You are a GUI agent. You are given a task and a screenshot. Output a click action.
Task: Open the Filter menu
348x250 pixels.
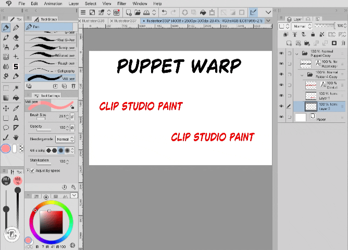[x=121, y=4]
